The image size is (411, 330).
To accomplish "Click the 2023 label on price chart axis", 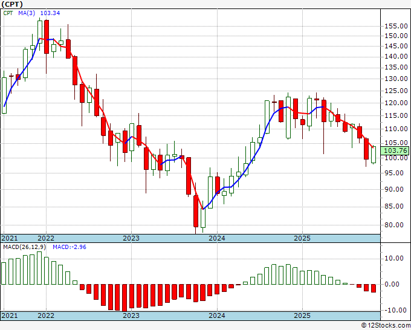I will coord(131,238).
